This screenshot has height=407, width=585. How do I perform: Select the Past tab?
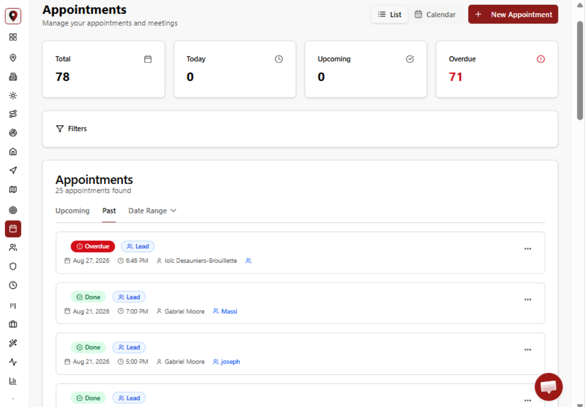[109, 211]
